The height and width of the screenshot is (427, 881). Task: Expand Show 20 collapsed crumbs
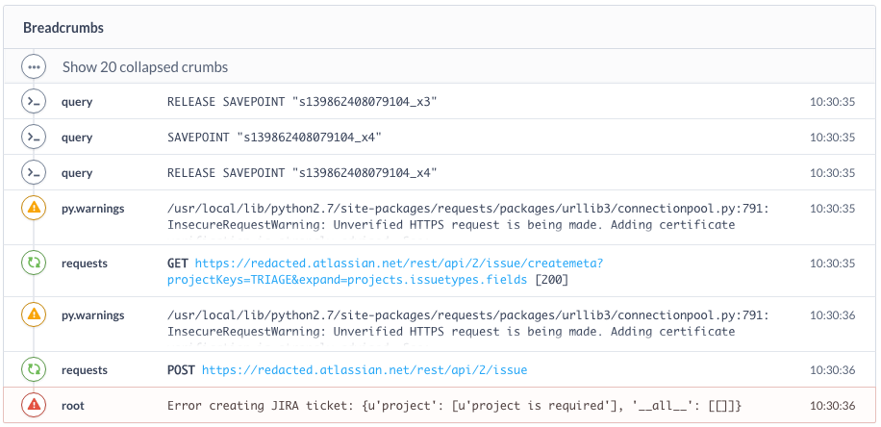tap(145, 67)
